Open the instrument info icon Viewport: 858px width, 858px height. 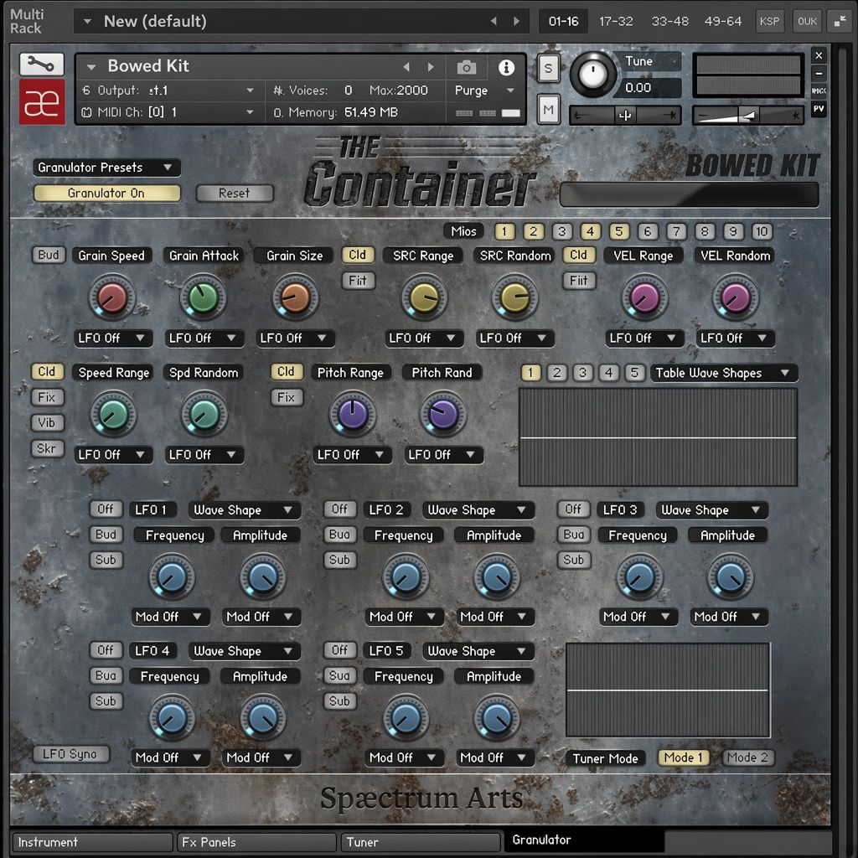coord(506,67)
